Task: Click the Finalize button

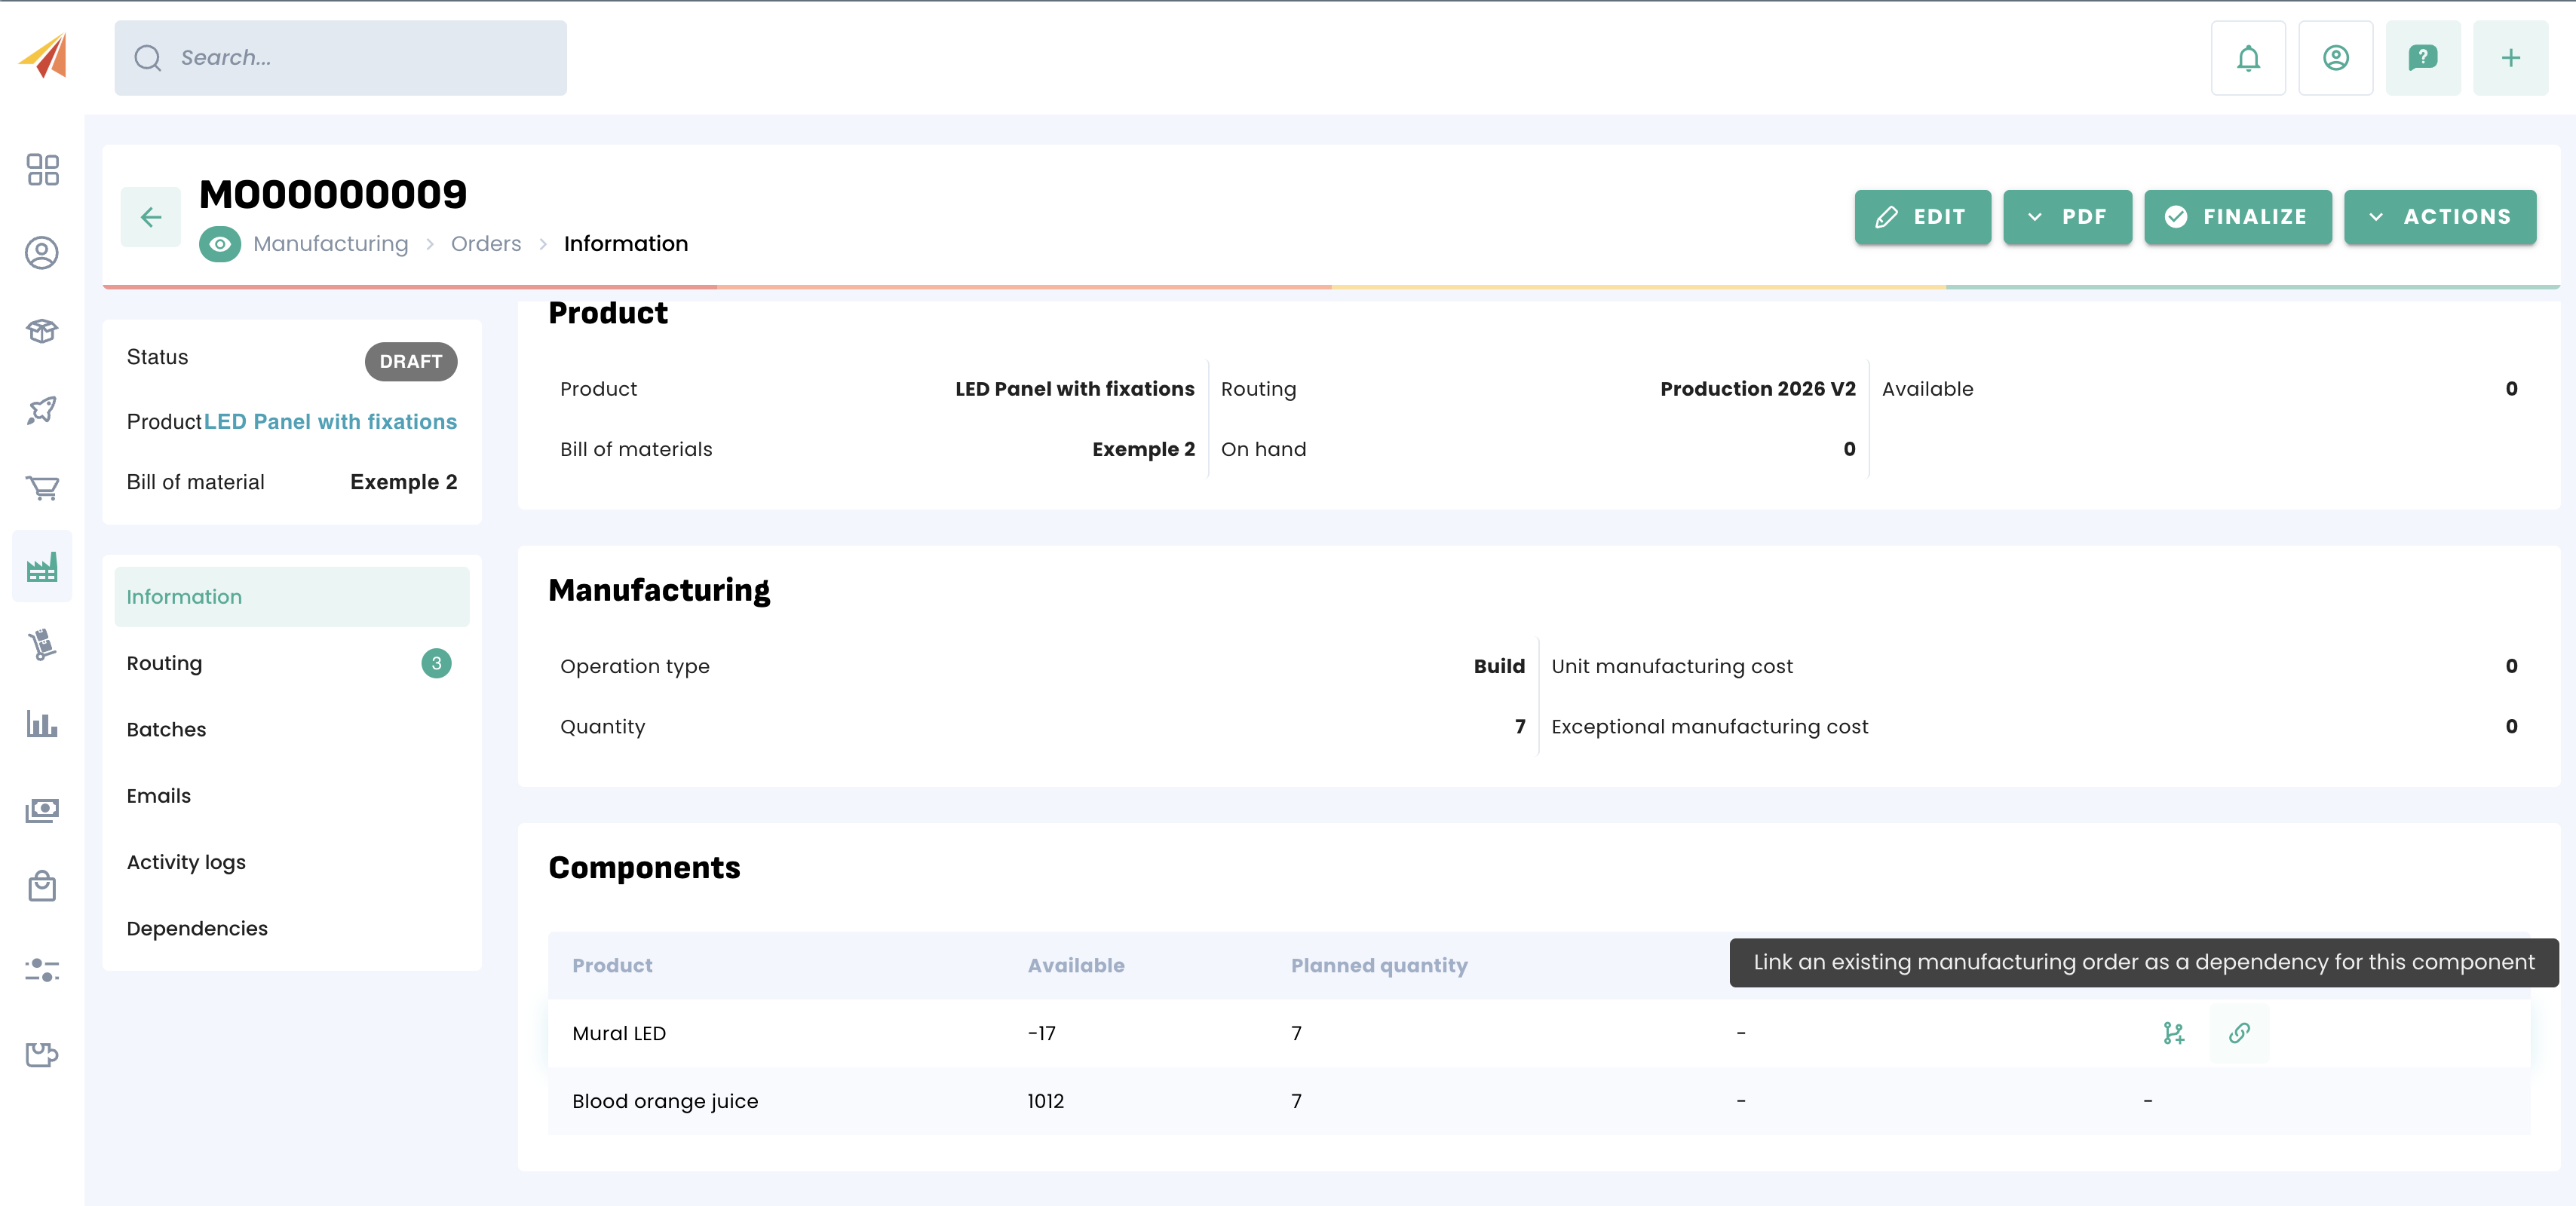Action: coord(2237,217)
